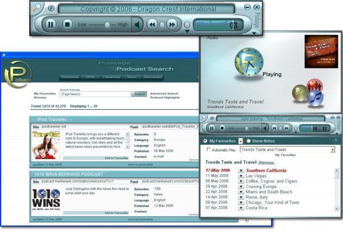
Task: Open the Trends Taste and Travel combo box
Action: 288,150
